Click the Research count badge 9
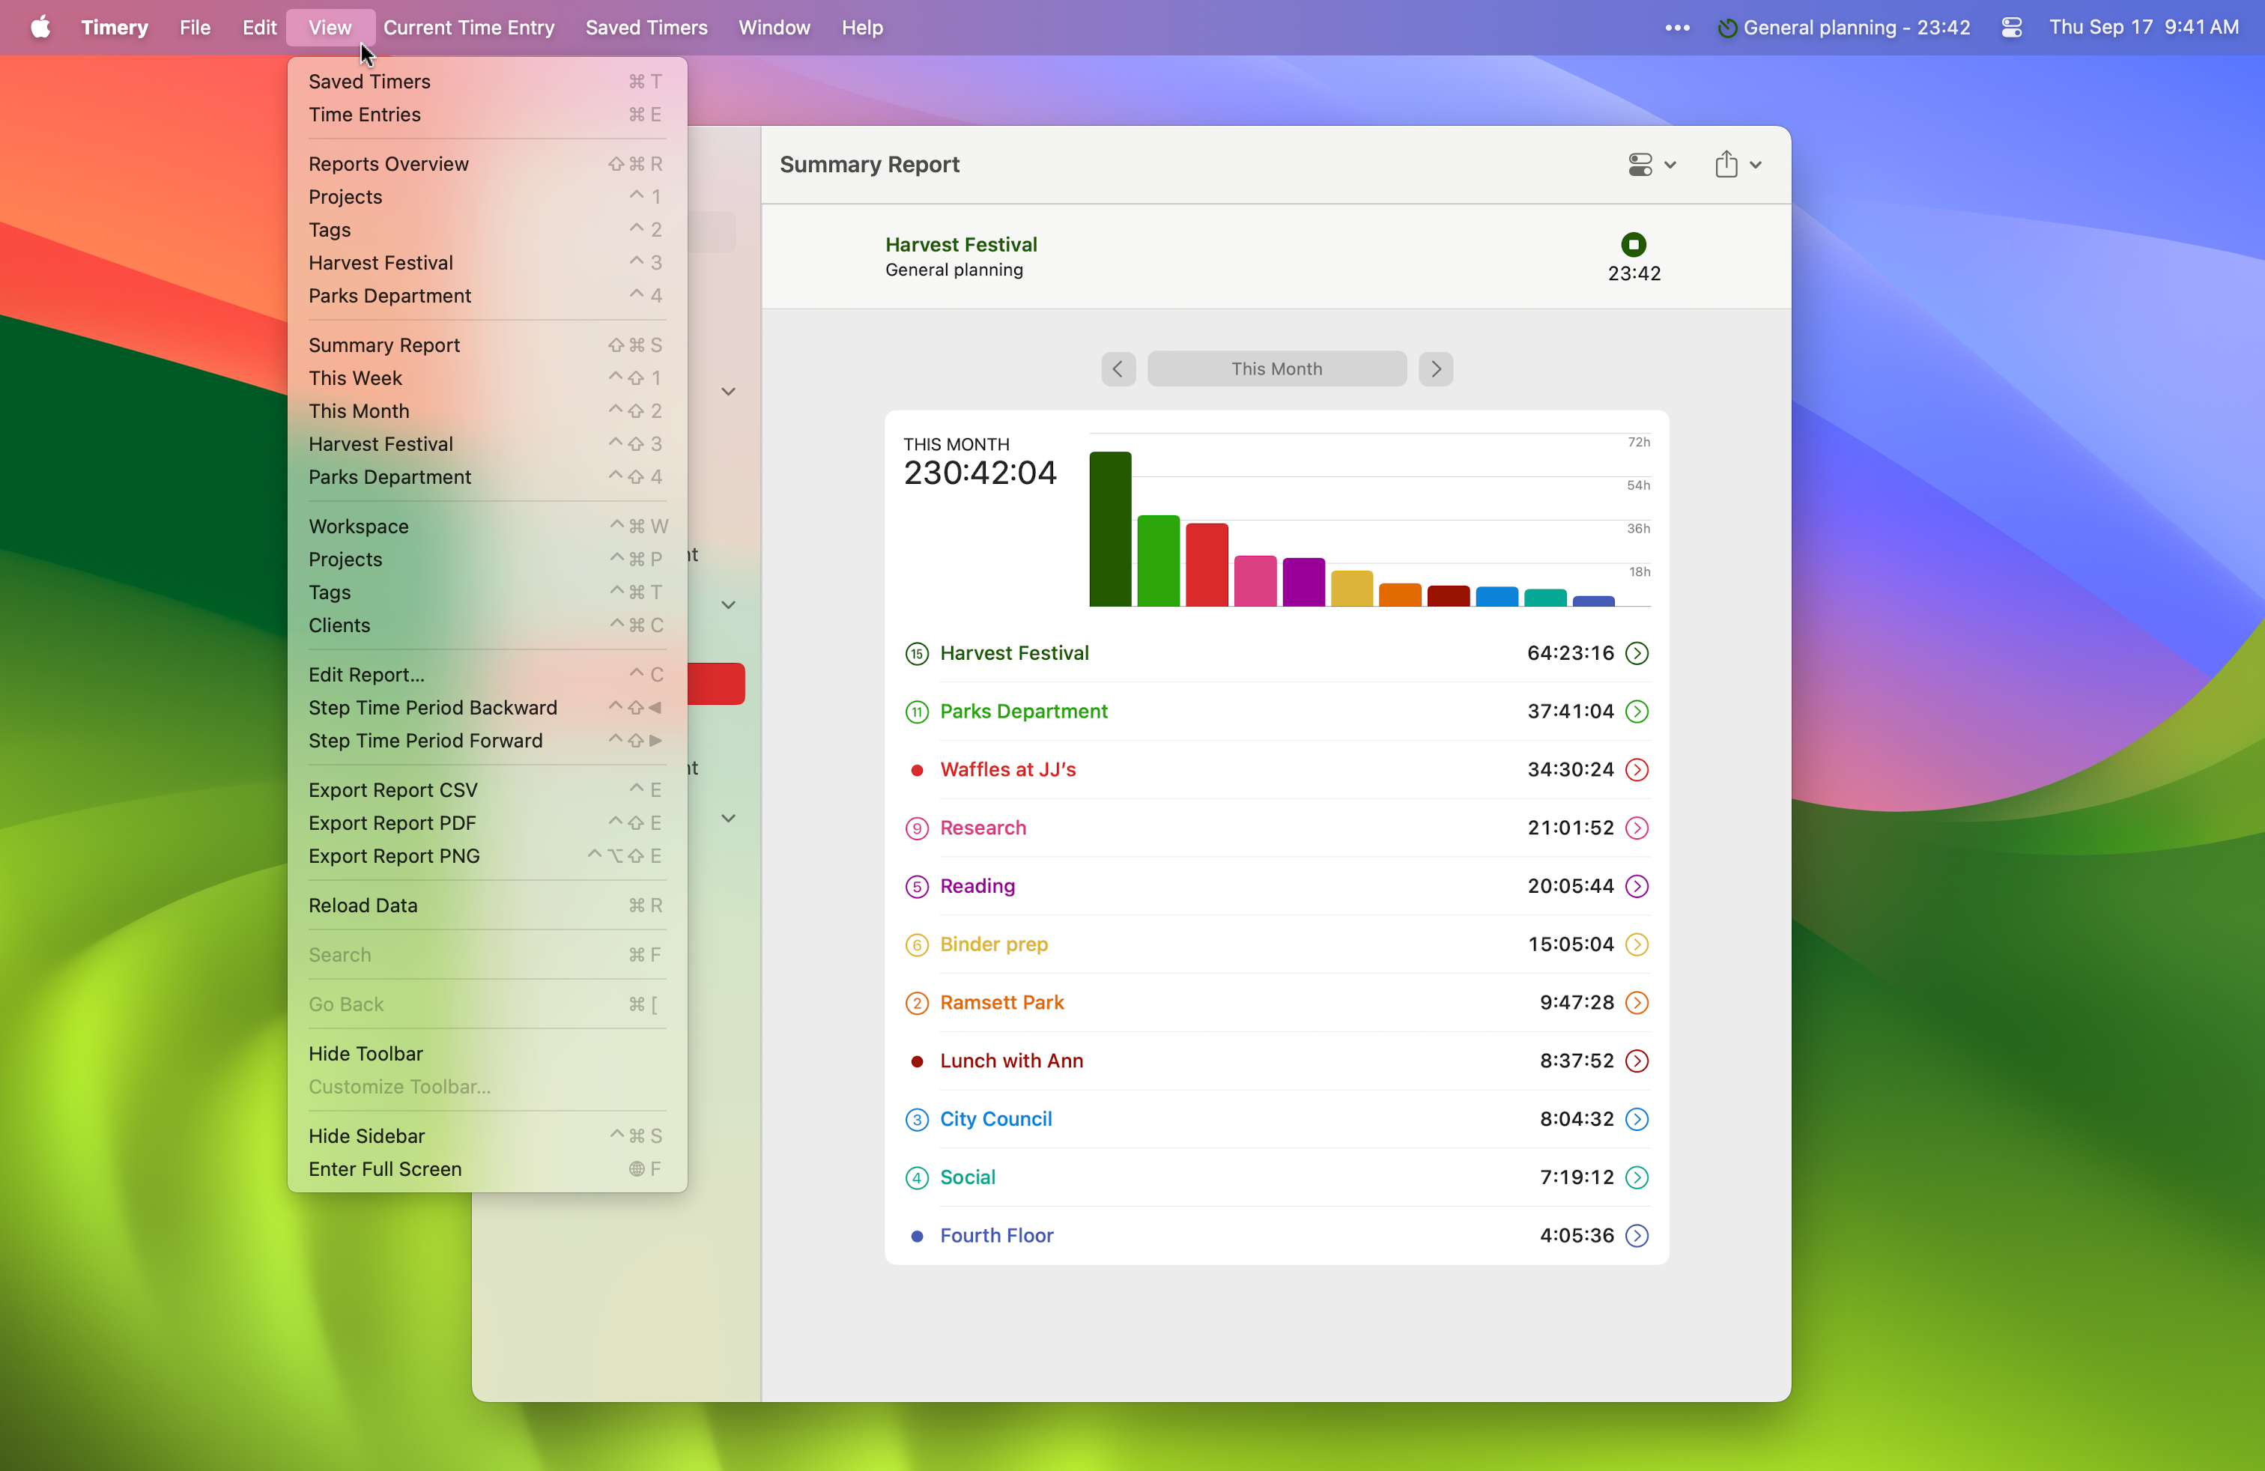 click(x=917, y=828)
